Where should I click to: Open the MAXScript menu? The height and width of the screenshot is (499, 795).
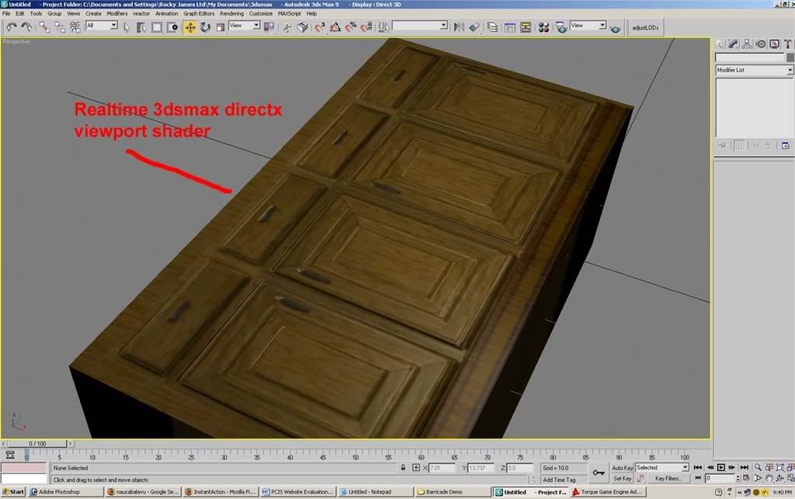(288, 13)
